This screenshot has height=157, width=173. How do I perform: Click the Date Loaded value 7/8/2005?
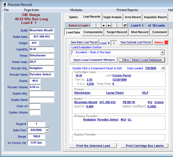click(151, 68)
